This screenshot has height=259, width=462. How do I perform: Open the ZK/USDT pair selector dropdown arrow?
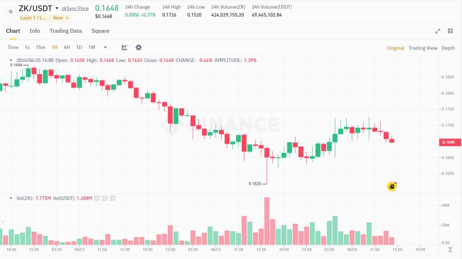(x=57, y=8)
